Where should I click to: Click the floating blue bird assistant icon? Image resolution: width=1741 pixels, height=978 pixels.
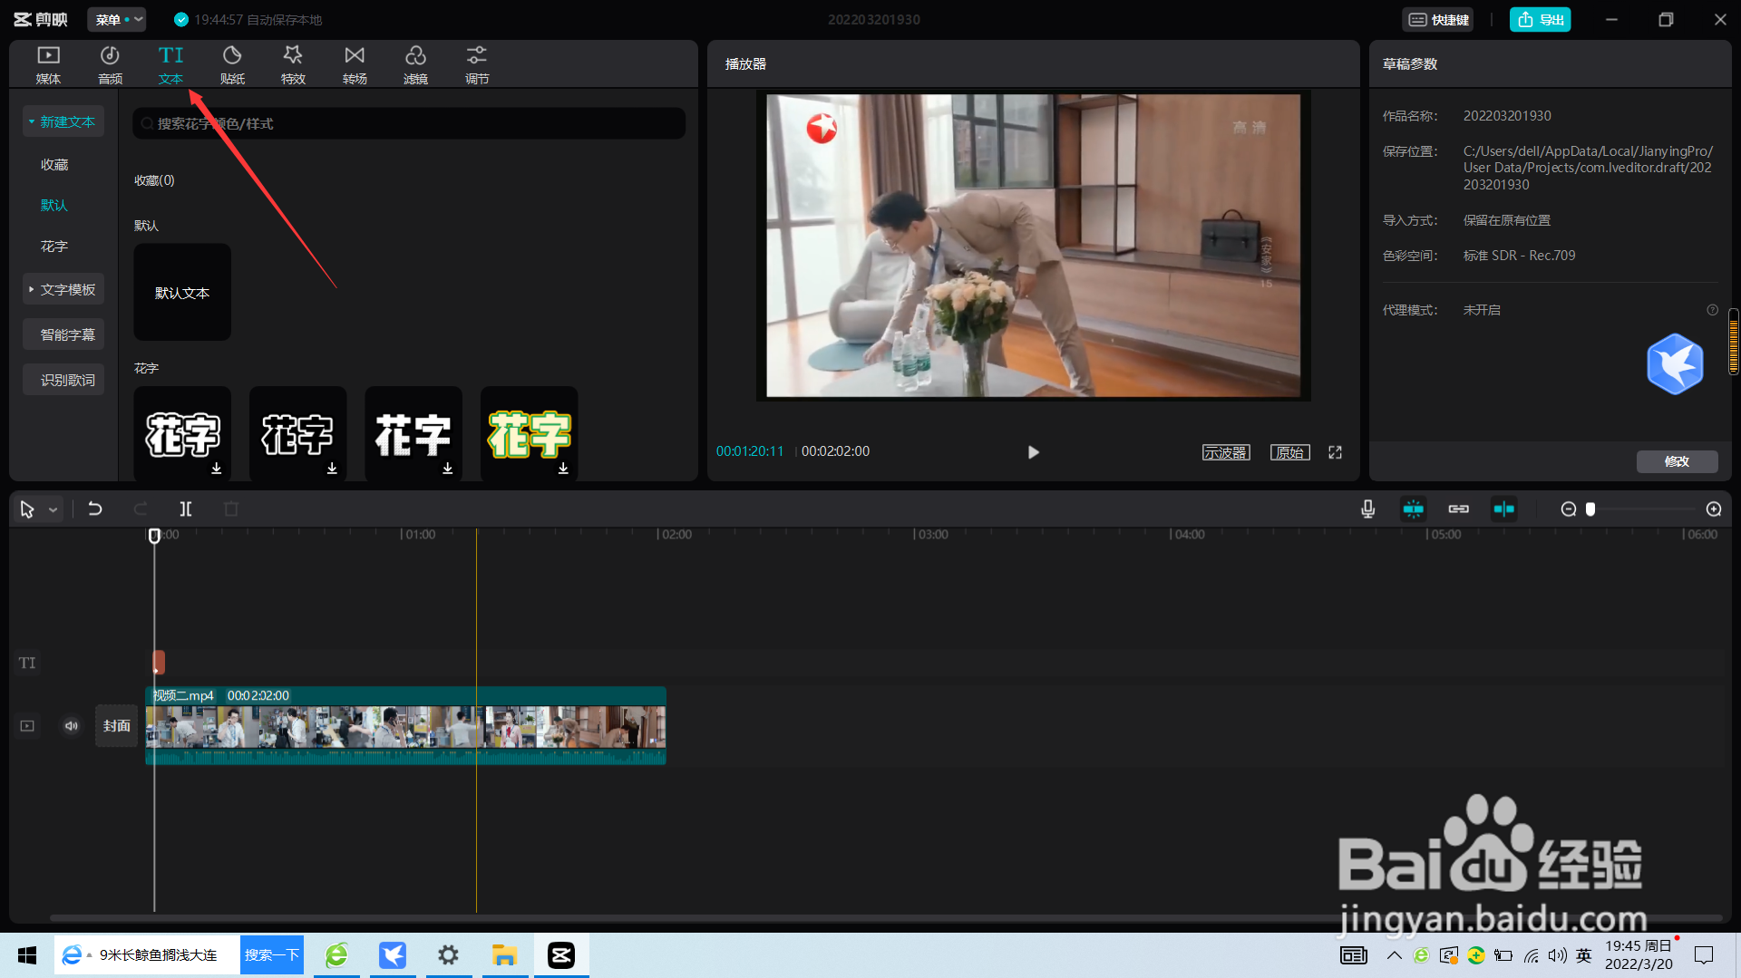[1675, 364]
